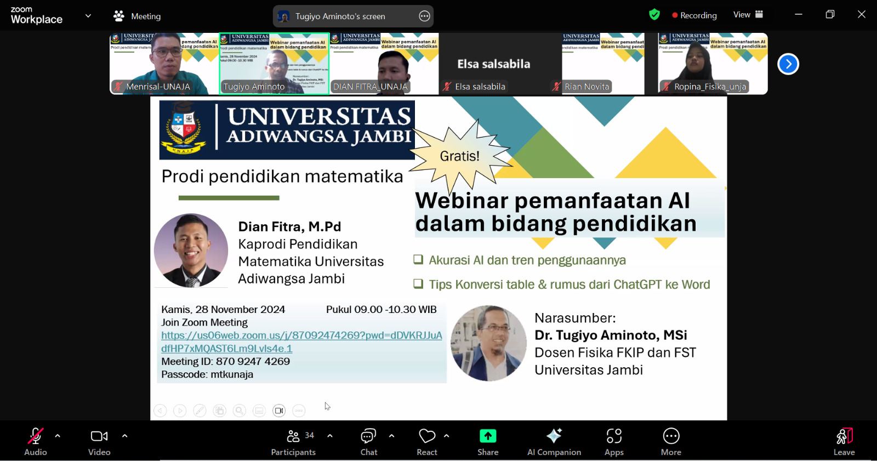
Task: Click the Leave meeting button
Action: pos(844,442)
